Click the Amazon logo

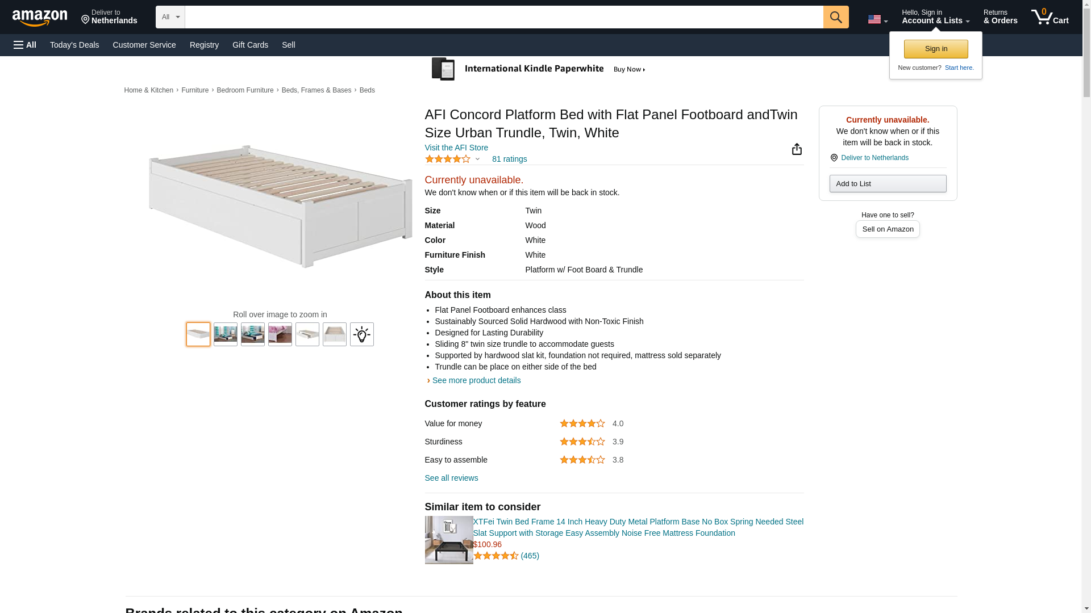pos(40,18)
